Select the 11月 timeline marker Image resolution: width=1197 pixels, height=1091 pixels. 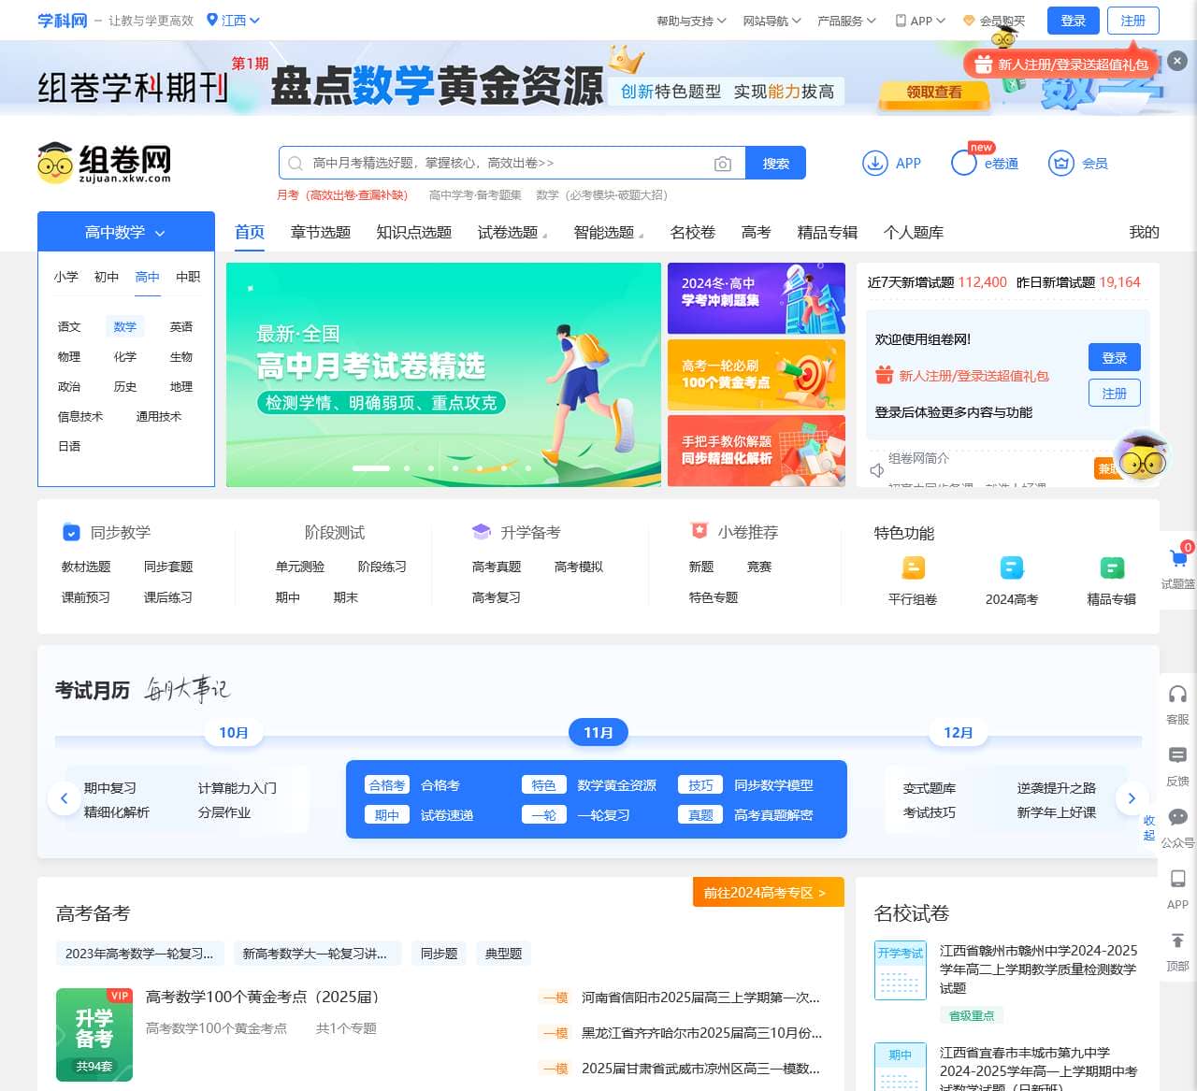(598, 732)
